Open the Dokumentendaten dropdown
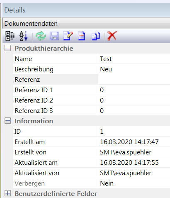170x198 pixels. click(x=86, y=23)
